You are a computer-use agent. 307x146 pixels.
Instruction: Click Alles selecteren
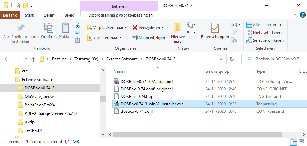pyautogui.click(x=264, y=25)
